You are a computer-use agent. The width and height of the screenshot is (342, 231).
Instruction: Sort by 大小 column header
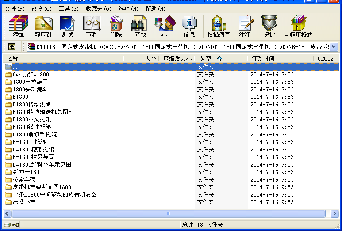(141, 58)
